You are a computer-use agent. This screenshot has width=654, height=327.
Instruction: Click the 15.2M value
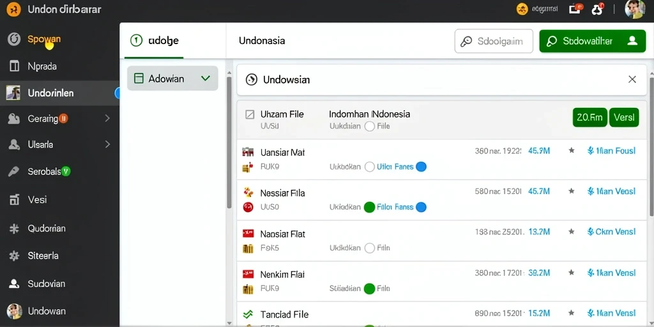[x=539, y=313]
